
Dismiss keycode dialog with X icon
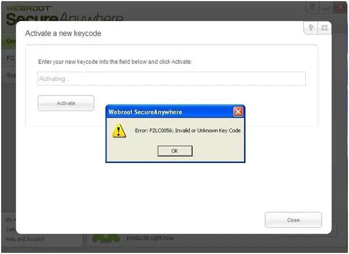[325, 28]
